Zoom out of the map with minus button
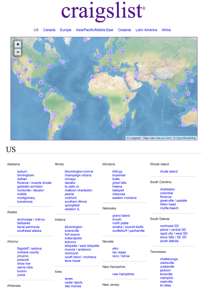This screenshot has height=288, width=213. [x=18, y=52]
